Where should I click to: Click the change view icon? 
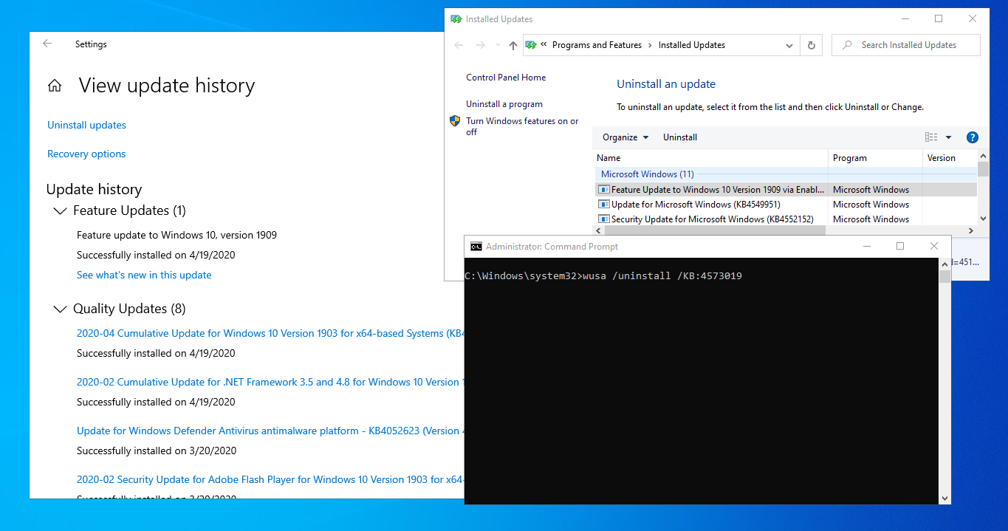931,137
